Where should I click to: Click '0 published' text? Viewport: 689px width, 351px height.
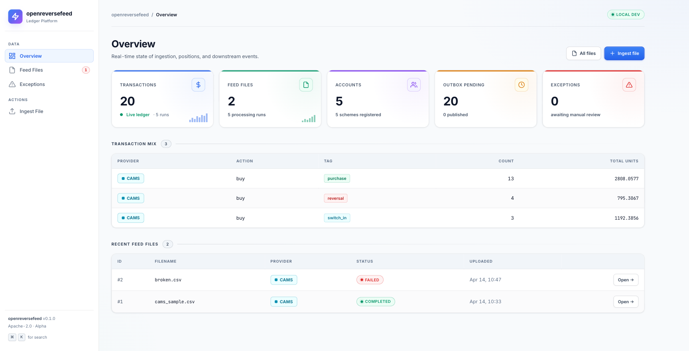(455, 115)
